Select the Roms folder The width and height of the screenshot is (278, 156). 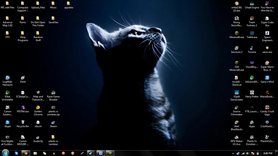23,20
